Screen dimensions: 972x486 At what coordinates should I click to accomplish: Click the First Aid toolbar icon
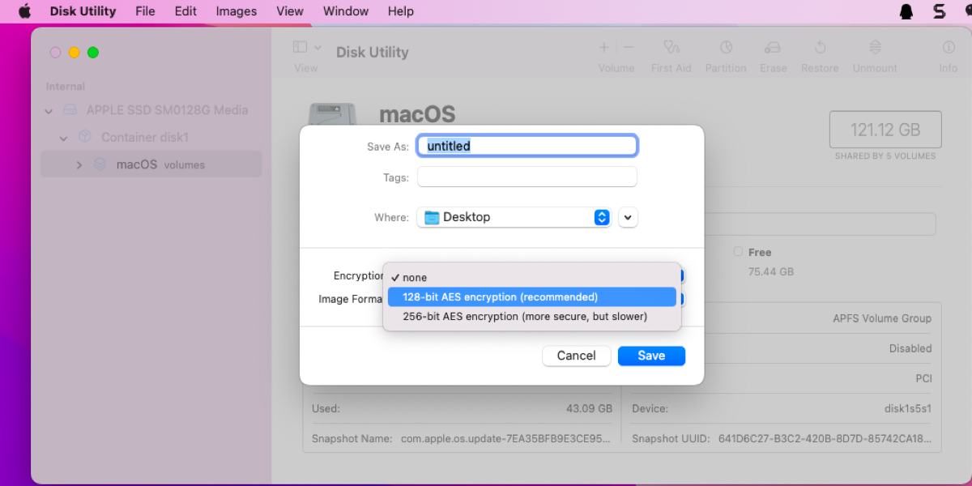[x=671, y=48]
